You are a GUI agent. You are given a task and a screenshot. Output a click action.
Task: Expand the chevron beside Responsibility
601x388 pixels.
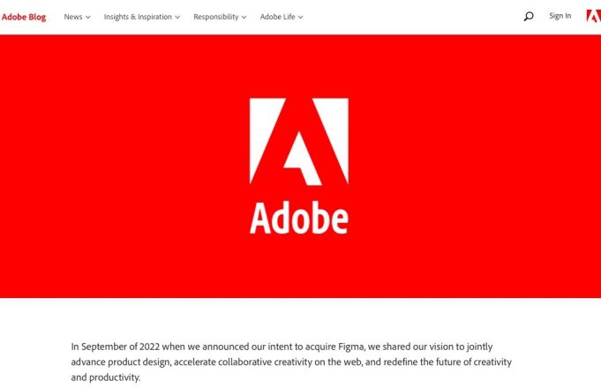tap(244, 18)
